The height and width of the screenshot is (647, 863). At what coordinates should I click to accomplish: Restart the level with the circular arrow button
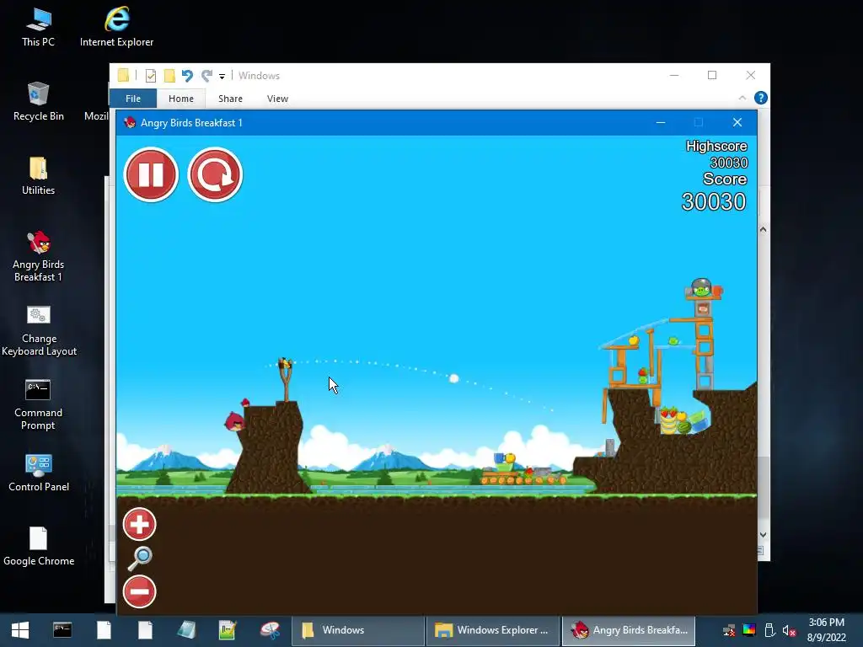215,175
